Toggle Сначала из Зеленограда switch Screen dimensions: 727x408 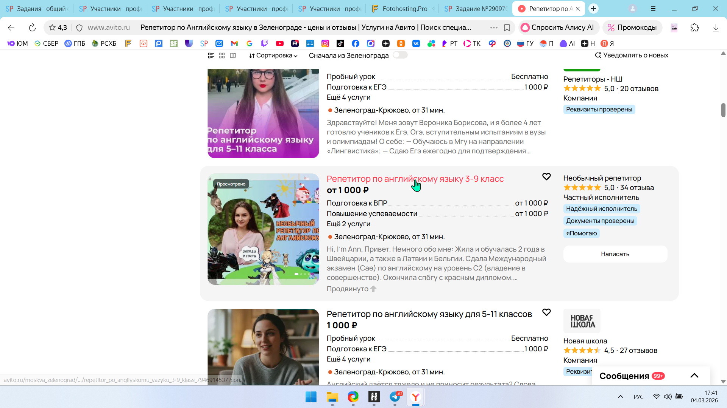coord(400,55)
